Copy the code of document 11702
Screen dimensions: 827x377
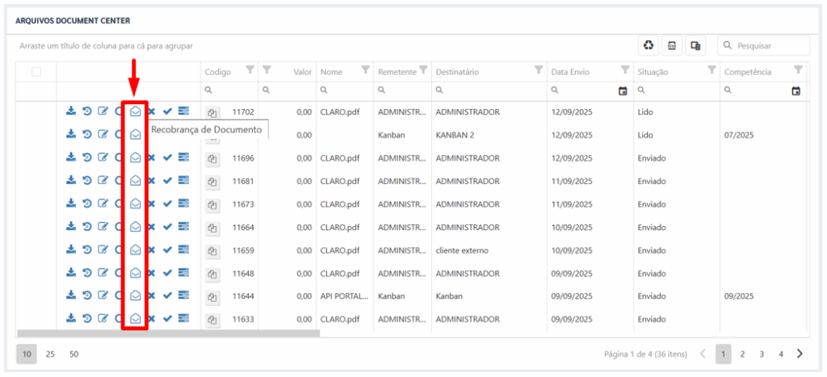tap(212, 113)
